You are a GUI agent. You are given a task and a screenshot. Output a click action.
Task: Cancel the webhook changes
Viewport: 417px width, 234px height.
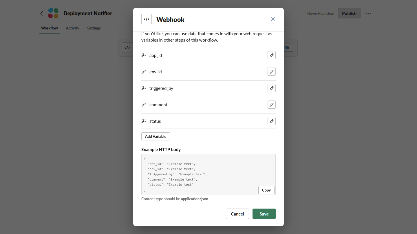tap(237, 214)
